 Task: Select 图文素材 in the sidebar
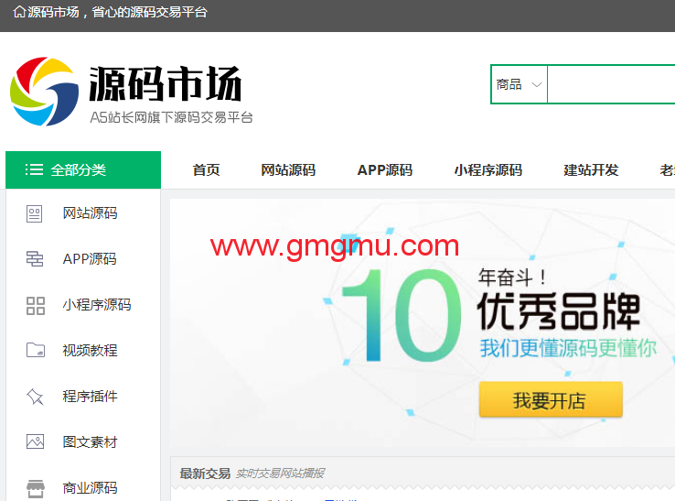click(x=90, y=442)
